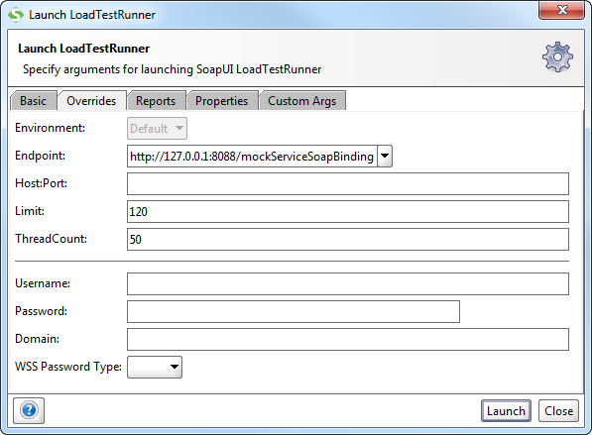Screen dimensions: 592x435
Task: Switch to the Basic tab
Action: (x=34, y=101)
